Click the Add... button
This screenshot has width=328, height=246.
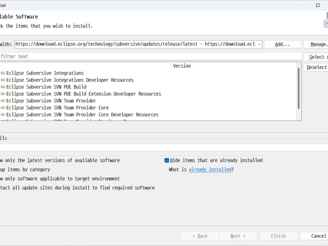point(282,44)
